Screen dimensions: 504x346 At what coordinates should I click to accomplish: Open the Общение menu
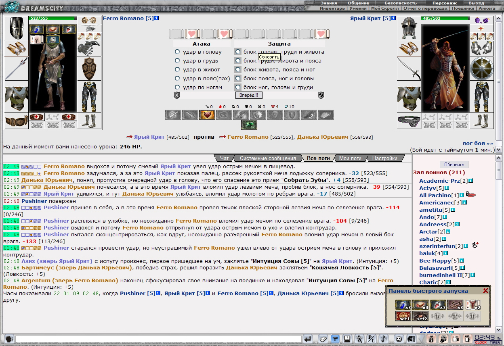[x=358, y=3]
